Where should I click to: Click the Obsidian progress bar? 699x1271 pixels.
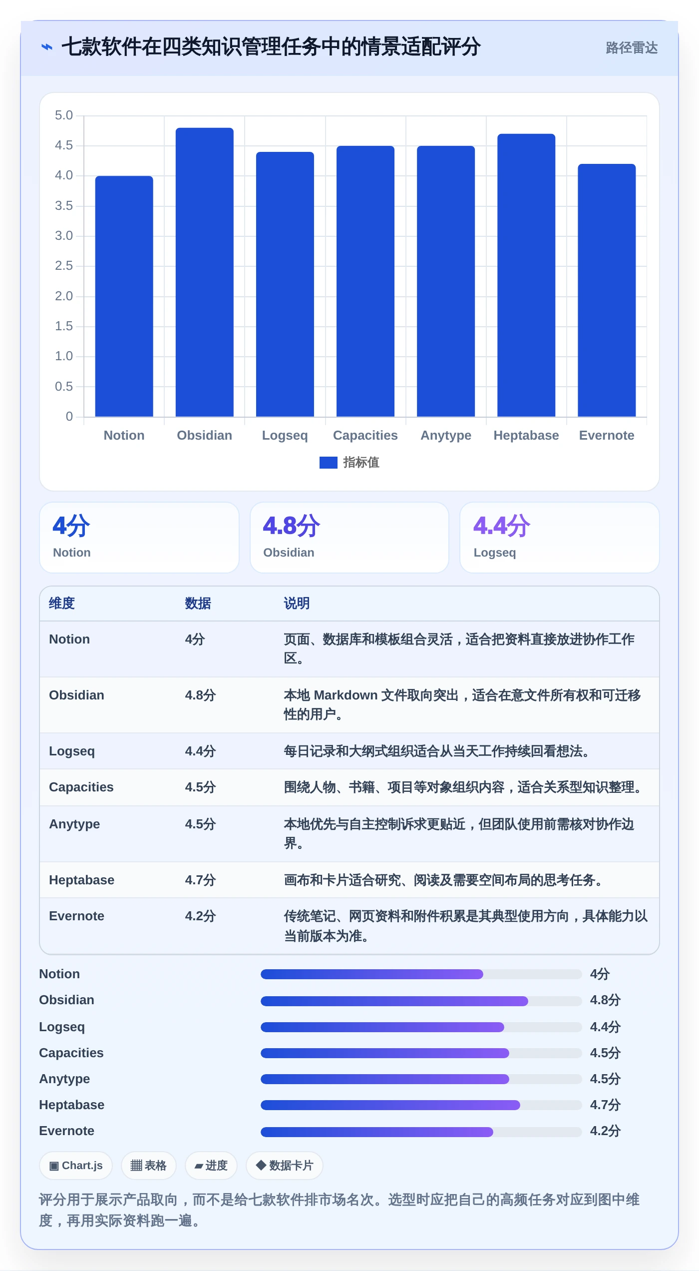coord(421,1001)
